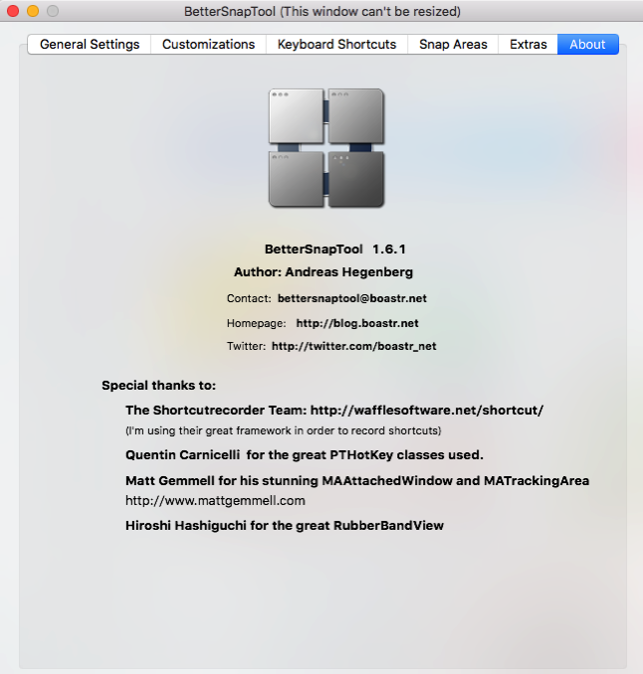Open the http://blog.boastr.net homepage link
The image size is (643, 674).
[357, 323]
